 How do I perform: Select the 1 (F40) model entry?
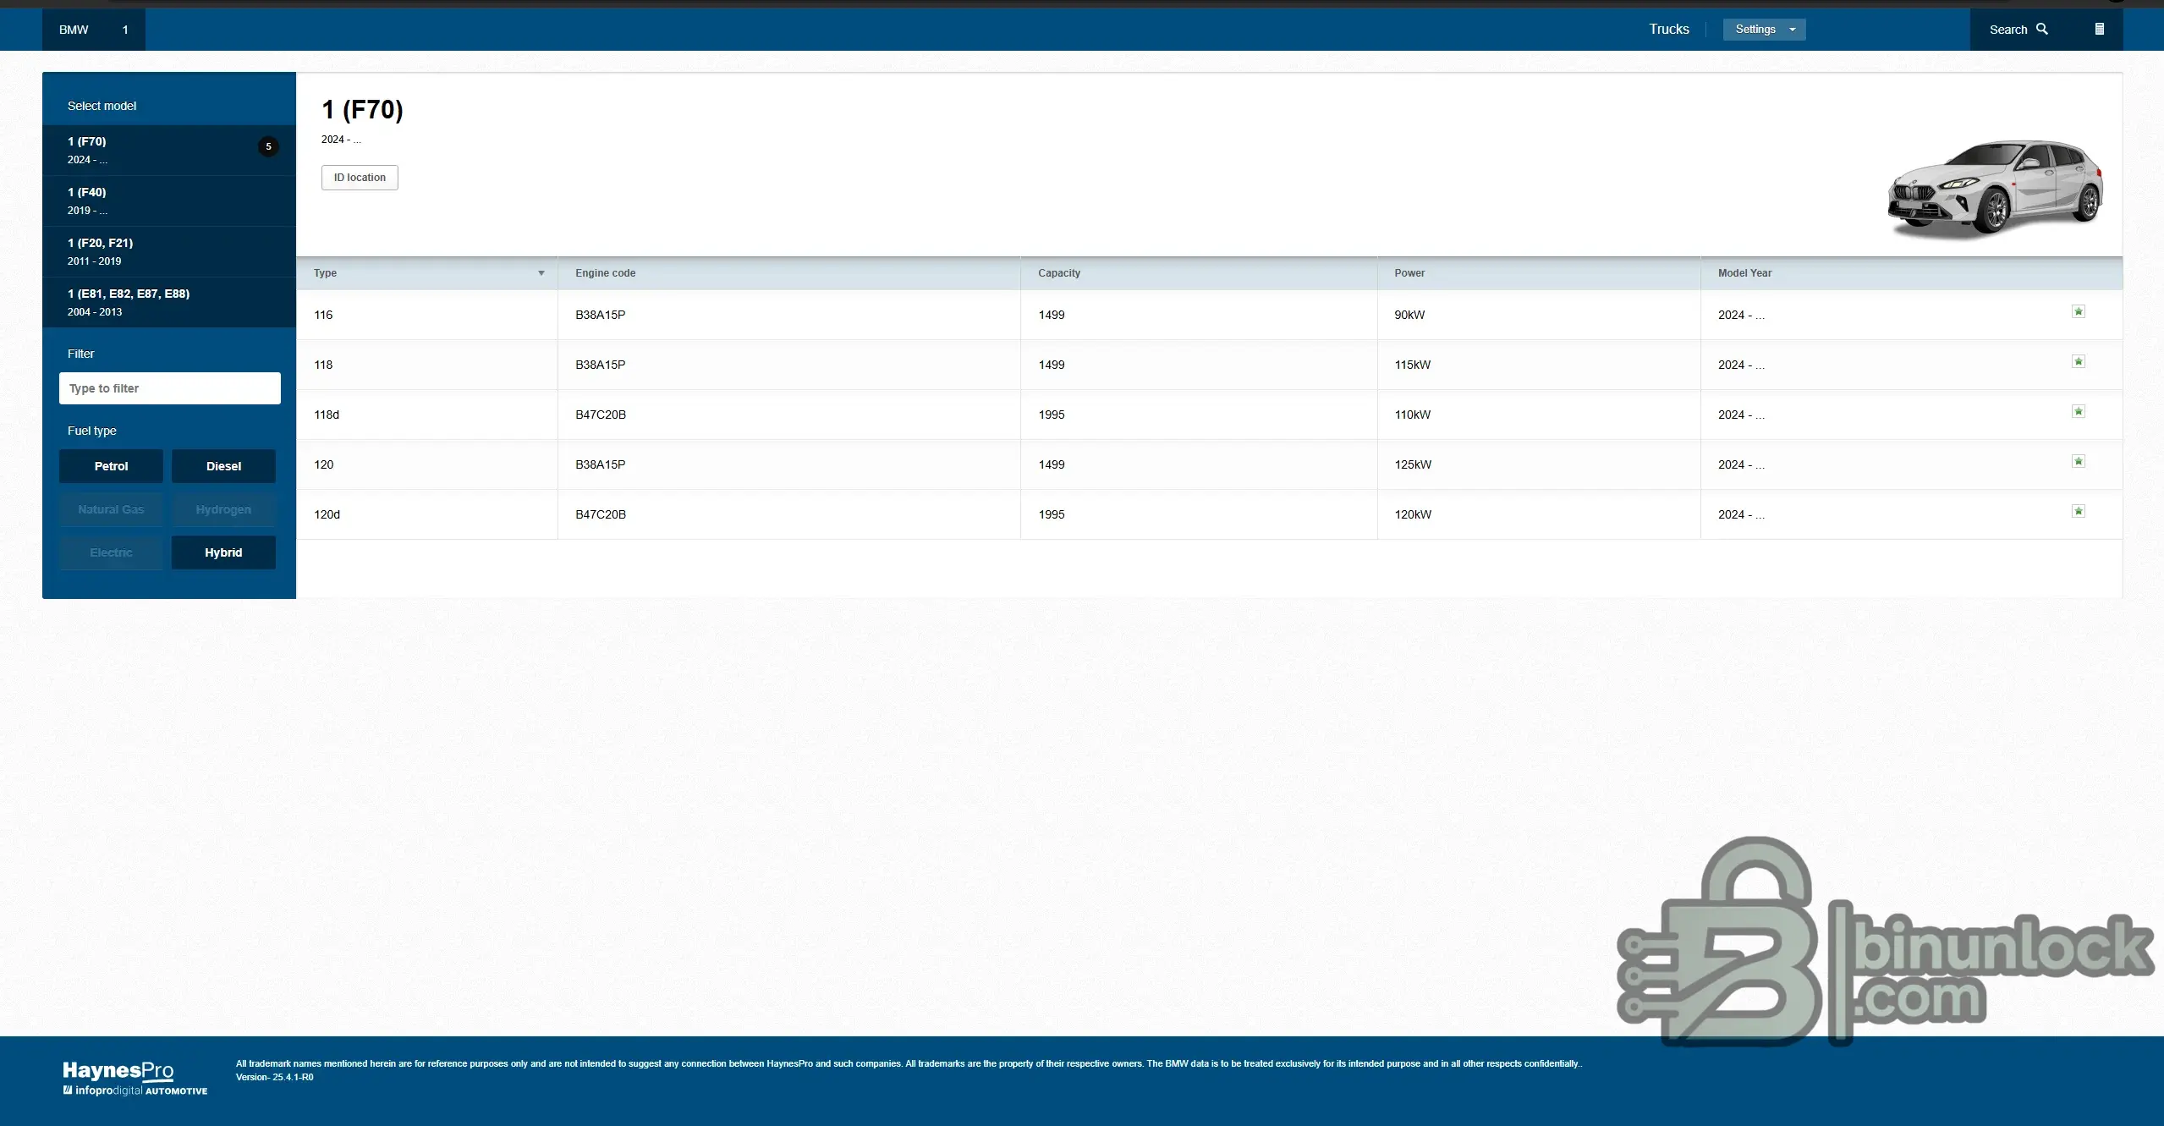point(169,200)
